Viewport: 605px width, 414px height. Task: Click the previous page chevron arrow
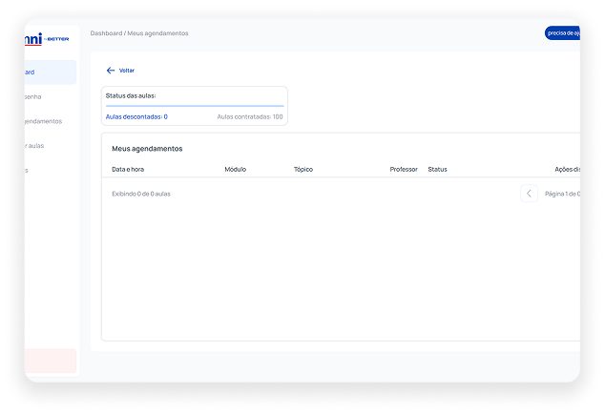(x=530, y=194)
